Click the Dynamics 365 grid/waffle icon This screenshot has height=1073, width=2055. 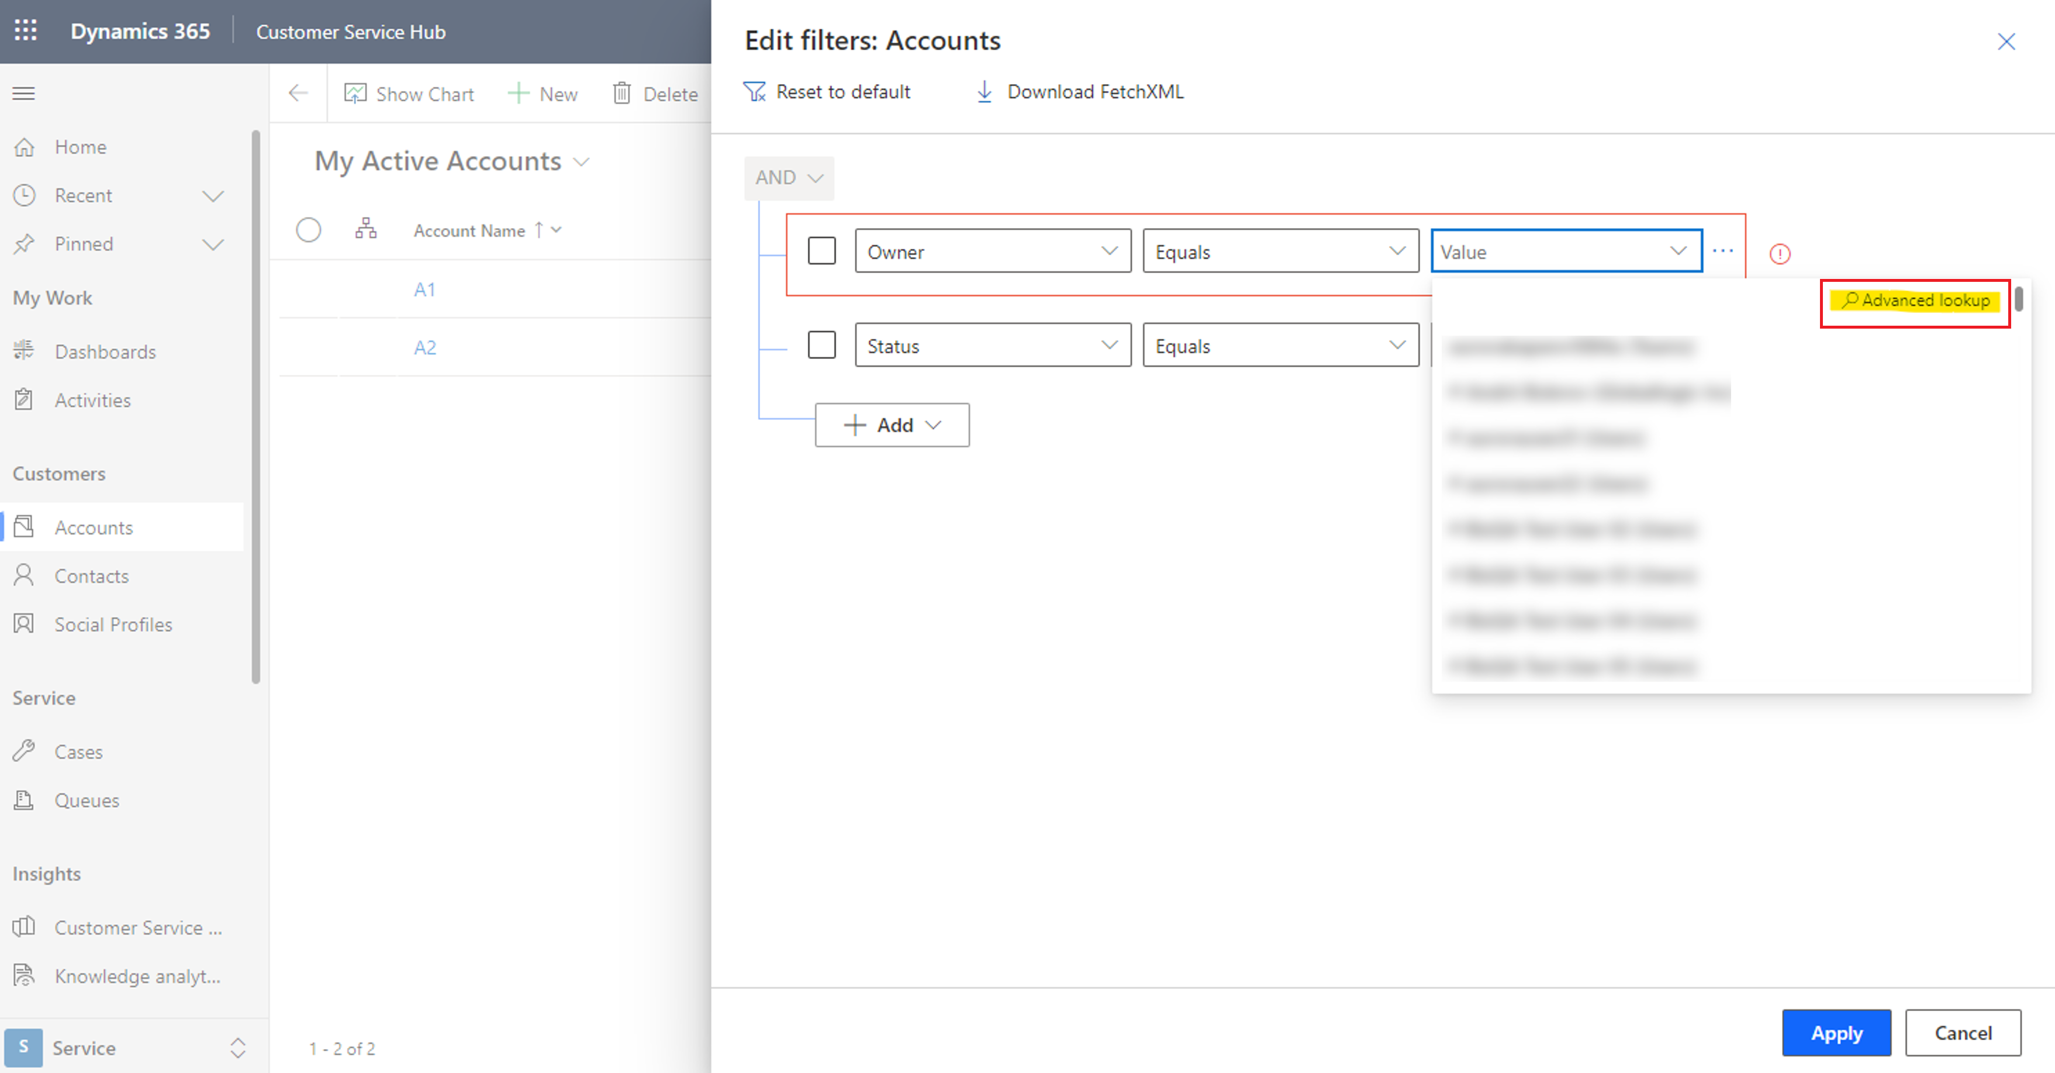26,30
